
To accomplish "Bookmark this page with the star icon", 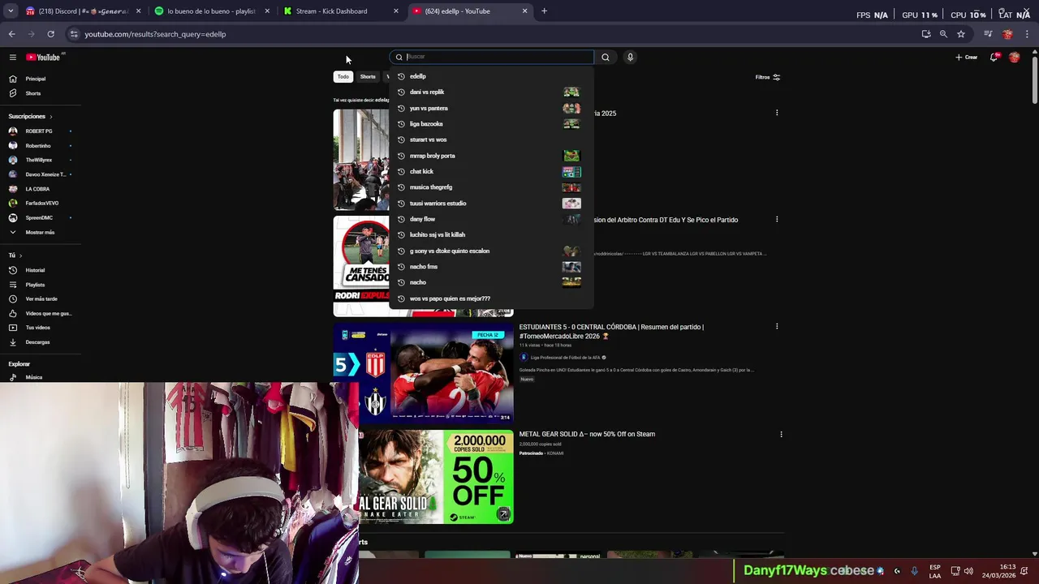I will 961,34.
